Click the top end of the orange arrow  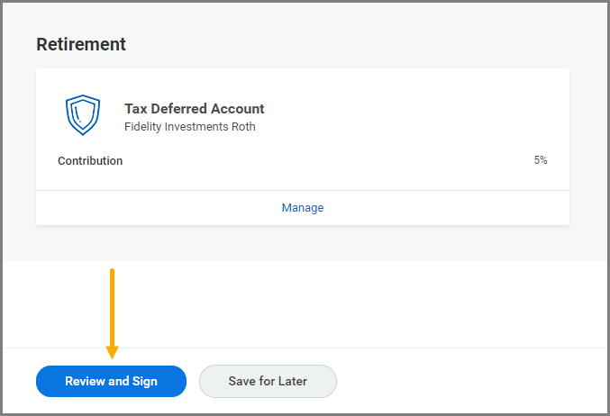tap(112, 270)
